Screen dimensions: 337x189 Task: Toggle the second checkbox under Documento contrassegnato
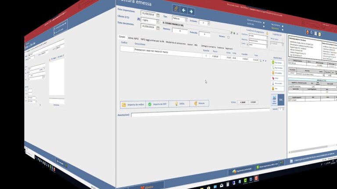tap(264, 26)
